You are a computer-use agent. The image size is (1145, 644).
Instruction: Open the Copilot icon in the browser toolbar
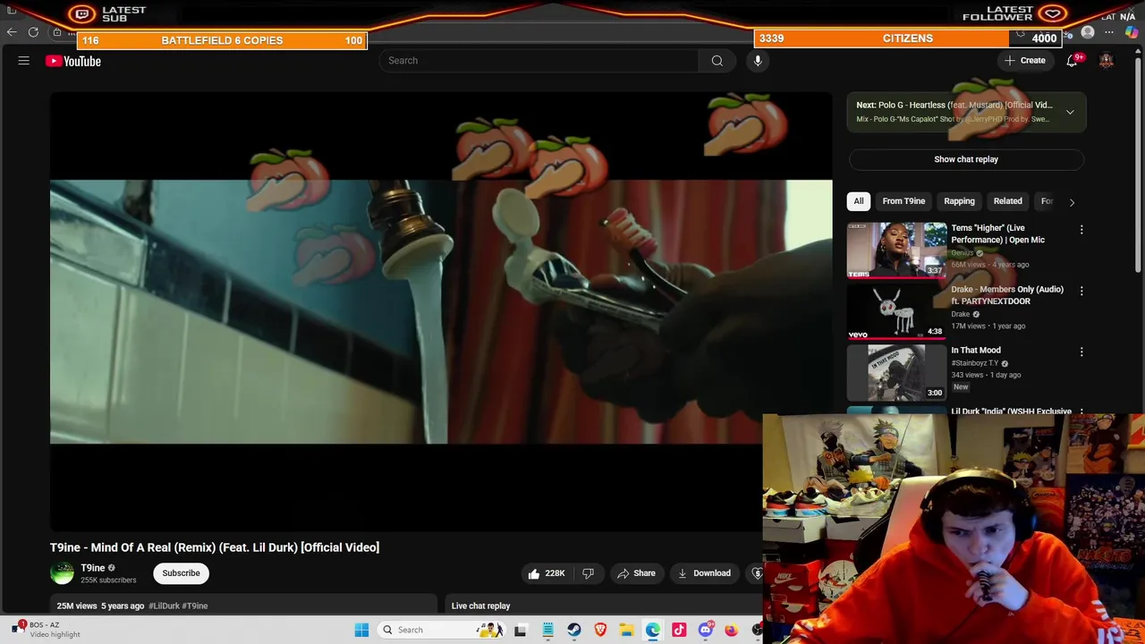pos(1132,32)
